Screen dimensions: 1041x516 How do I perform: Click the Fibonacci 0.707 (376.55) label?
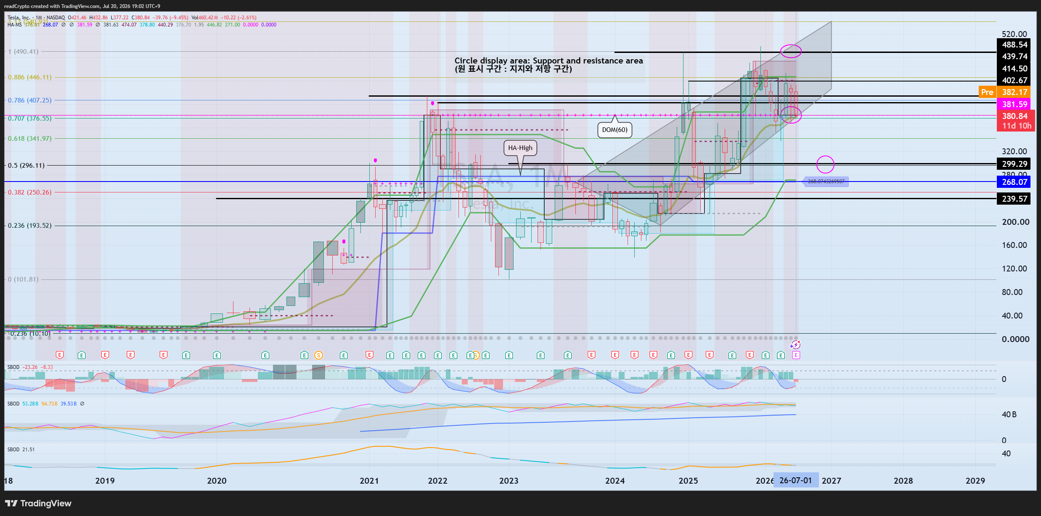tap(30, 118)
